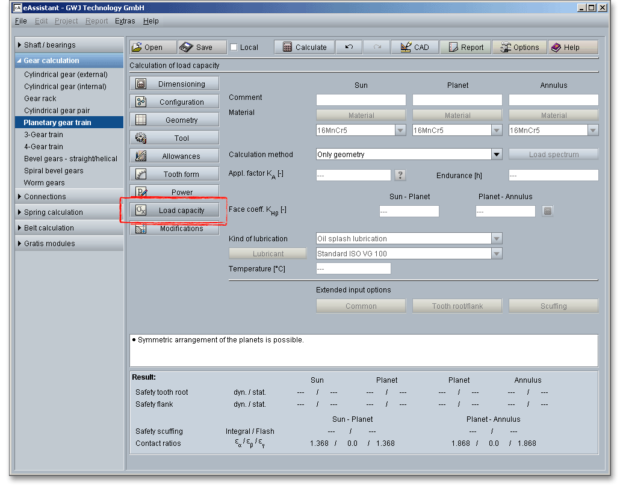This screenshot has height=485, width=620.
Task: Open the Tooth form section
Action: click(175, 175)
